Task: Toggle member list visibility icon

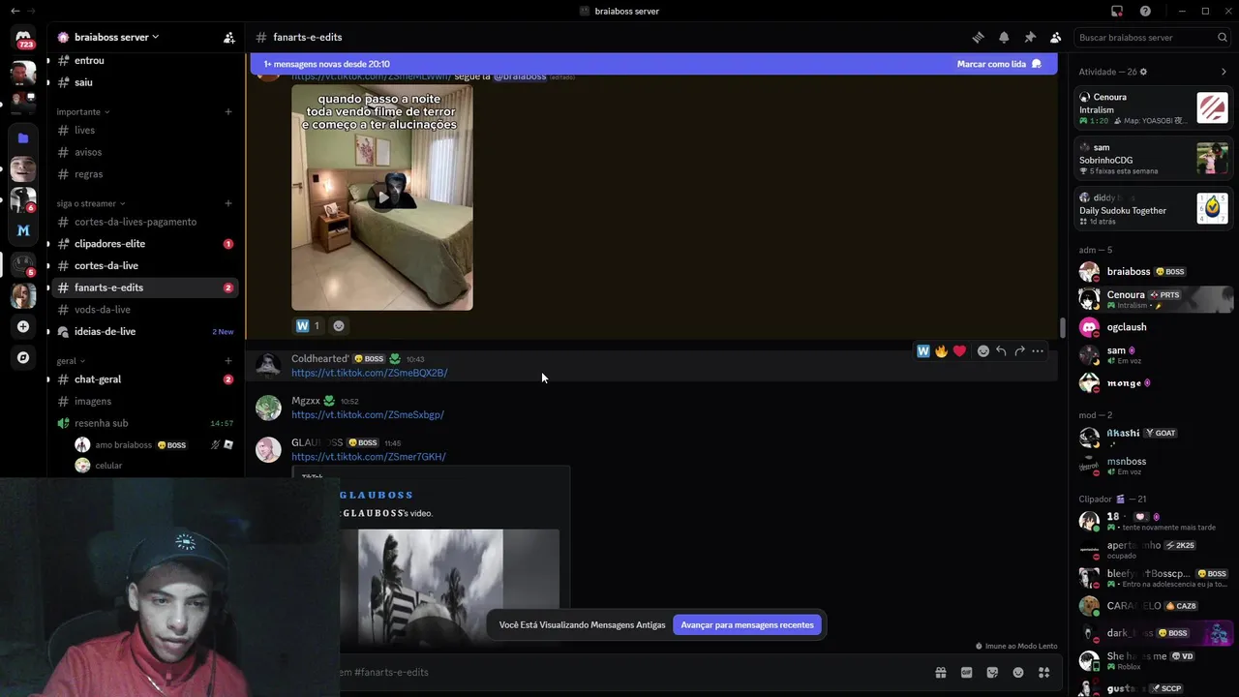Action: pos(1056,37)
